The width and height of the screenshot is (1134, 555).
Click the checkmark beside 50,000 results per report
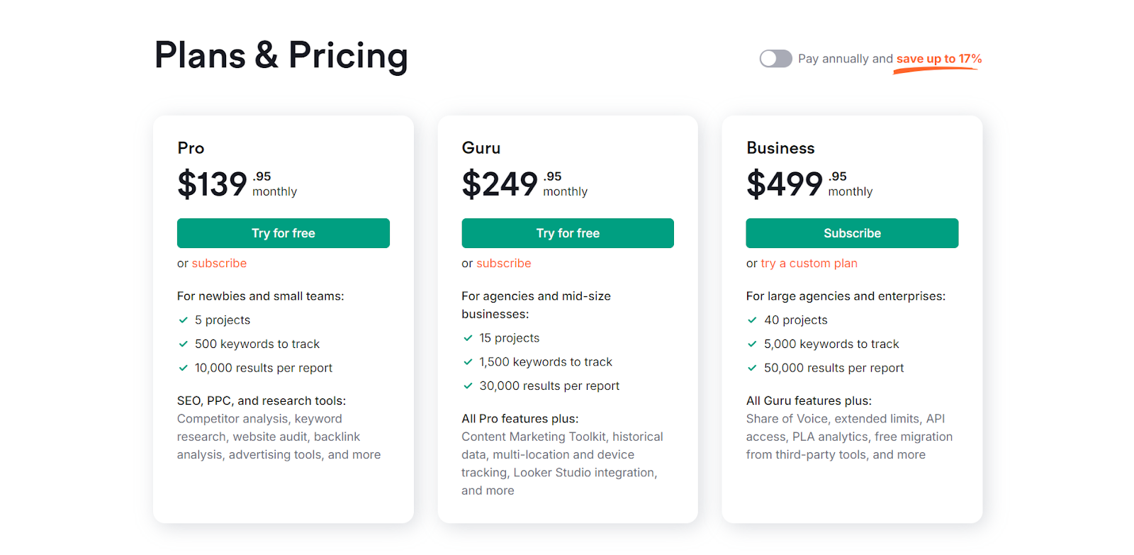click(x=752, y=368)
